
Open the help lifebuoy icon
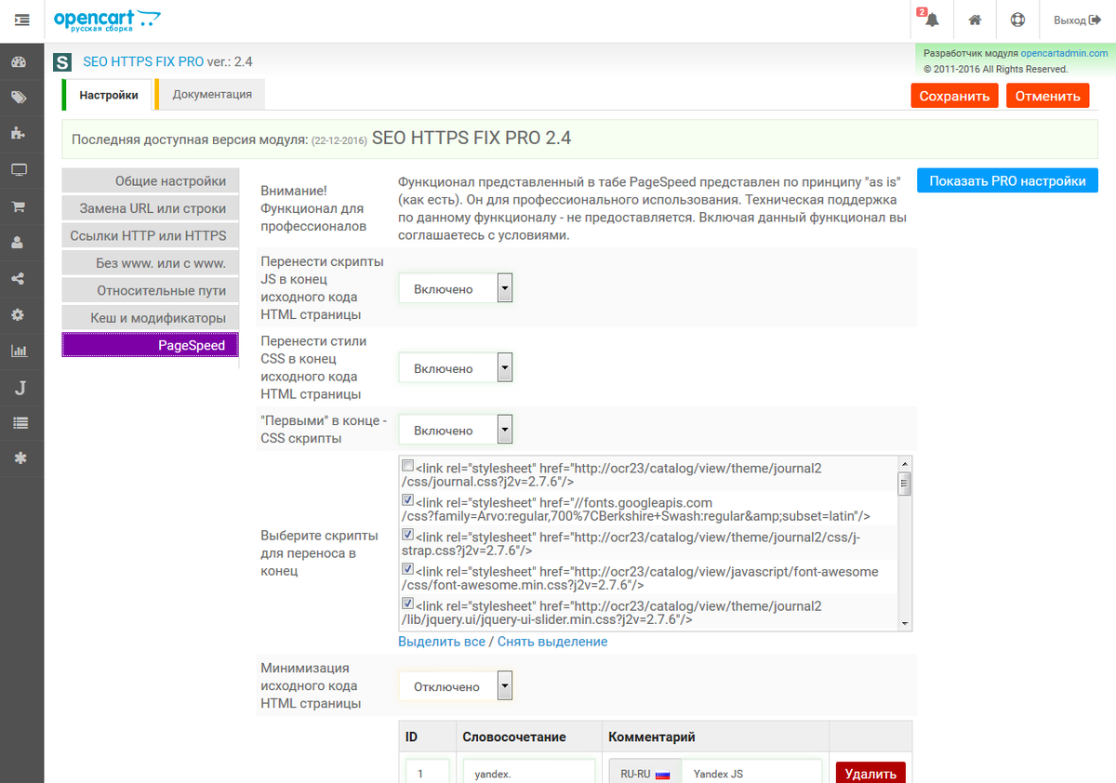[1017, 20]
